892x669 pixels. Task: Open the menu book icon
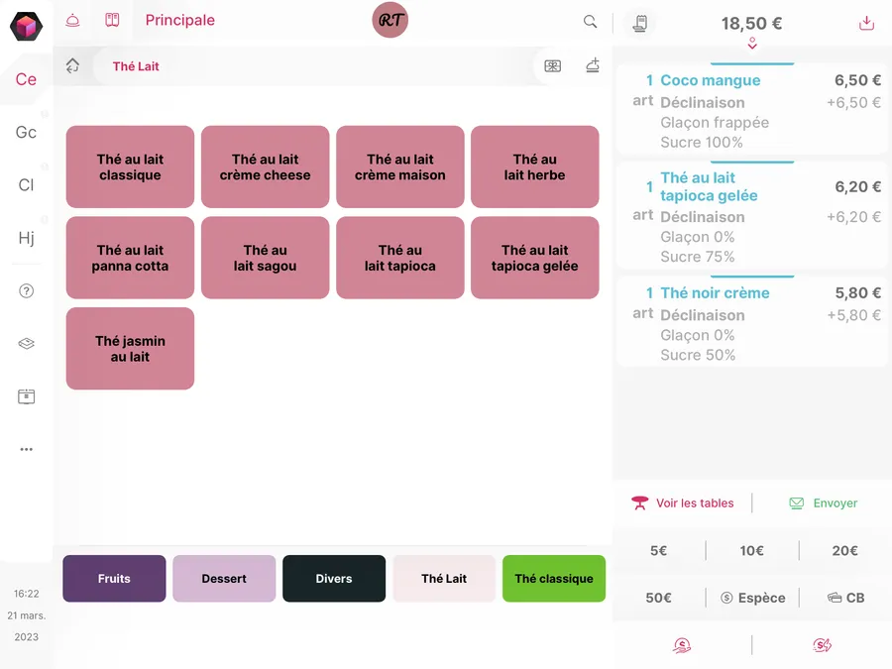tap(112, 20)
